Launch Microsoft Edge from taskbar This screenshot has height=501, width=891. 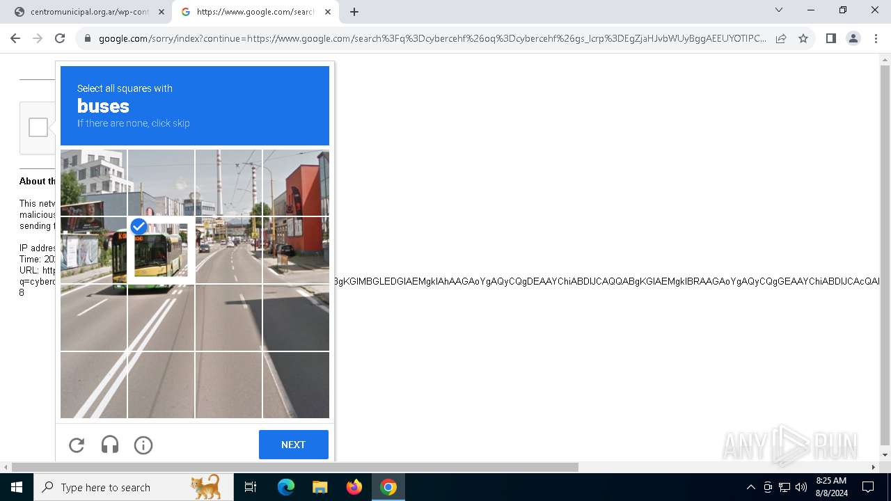286,487
